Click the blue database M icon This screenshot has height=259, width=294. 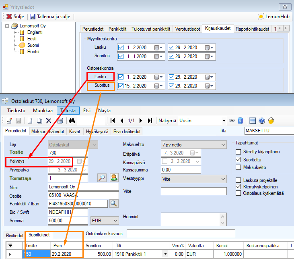click(240, 121)
